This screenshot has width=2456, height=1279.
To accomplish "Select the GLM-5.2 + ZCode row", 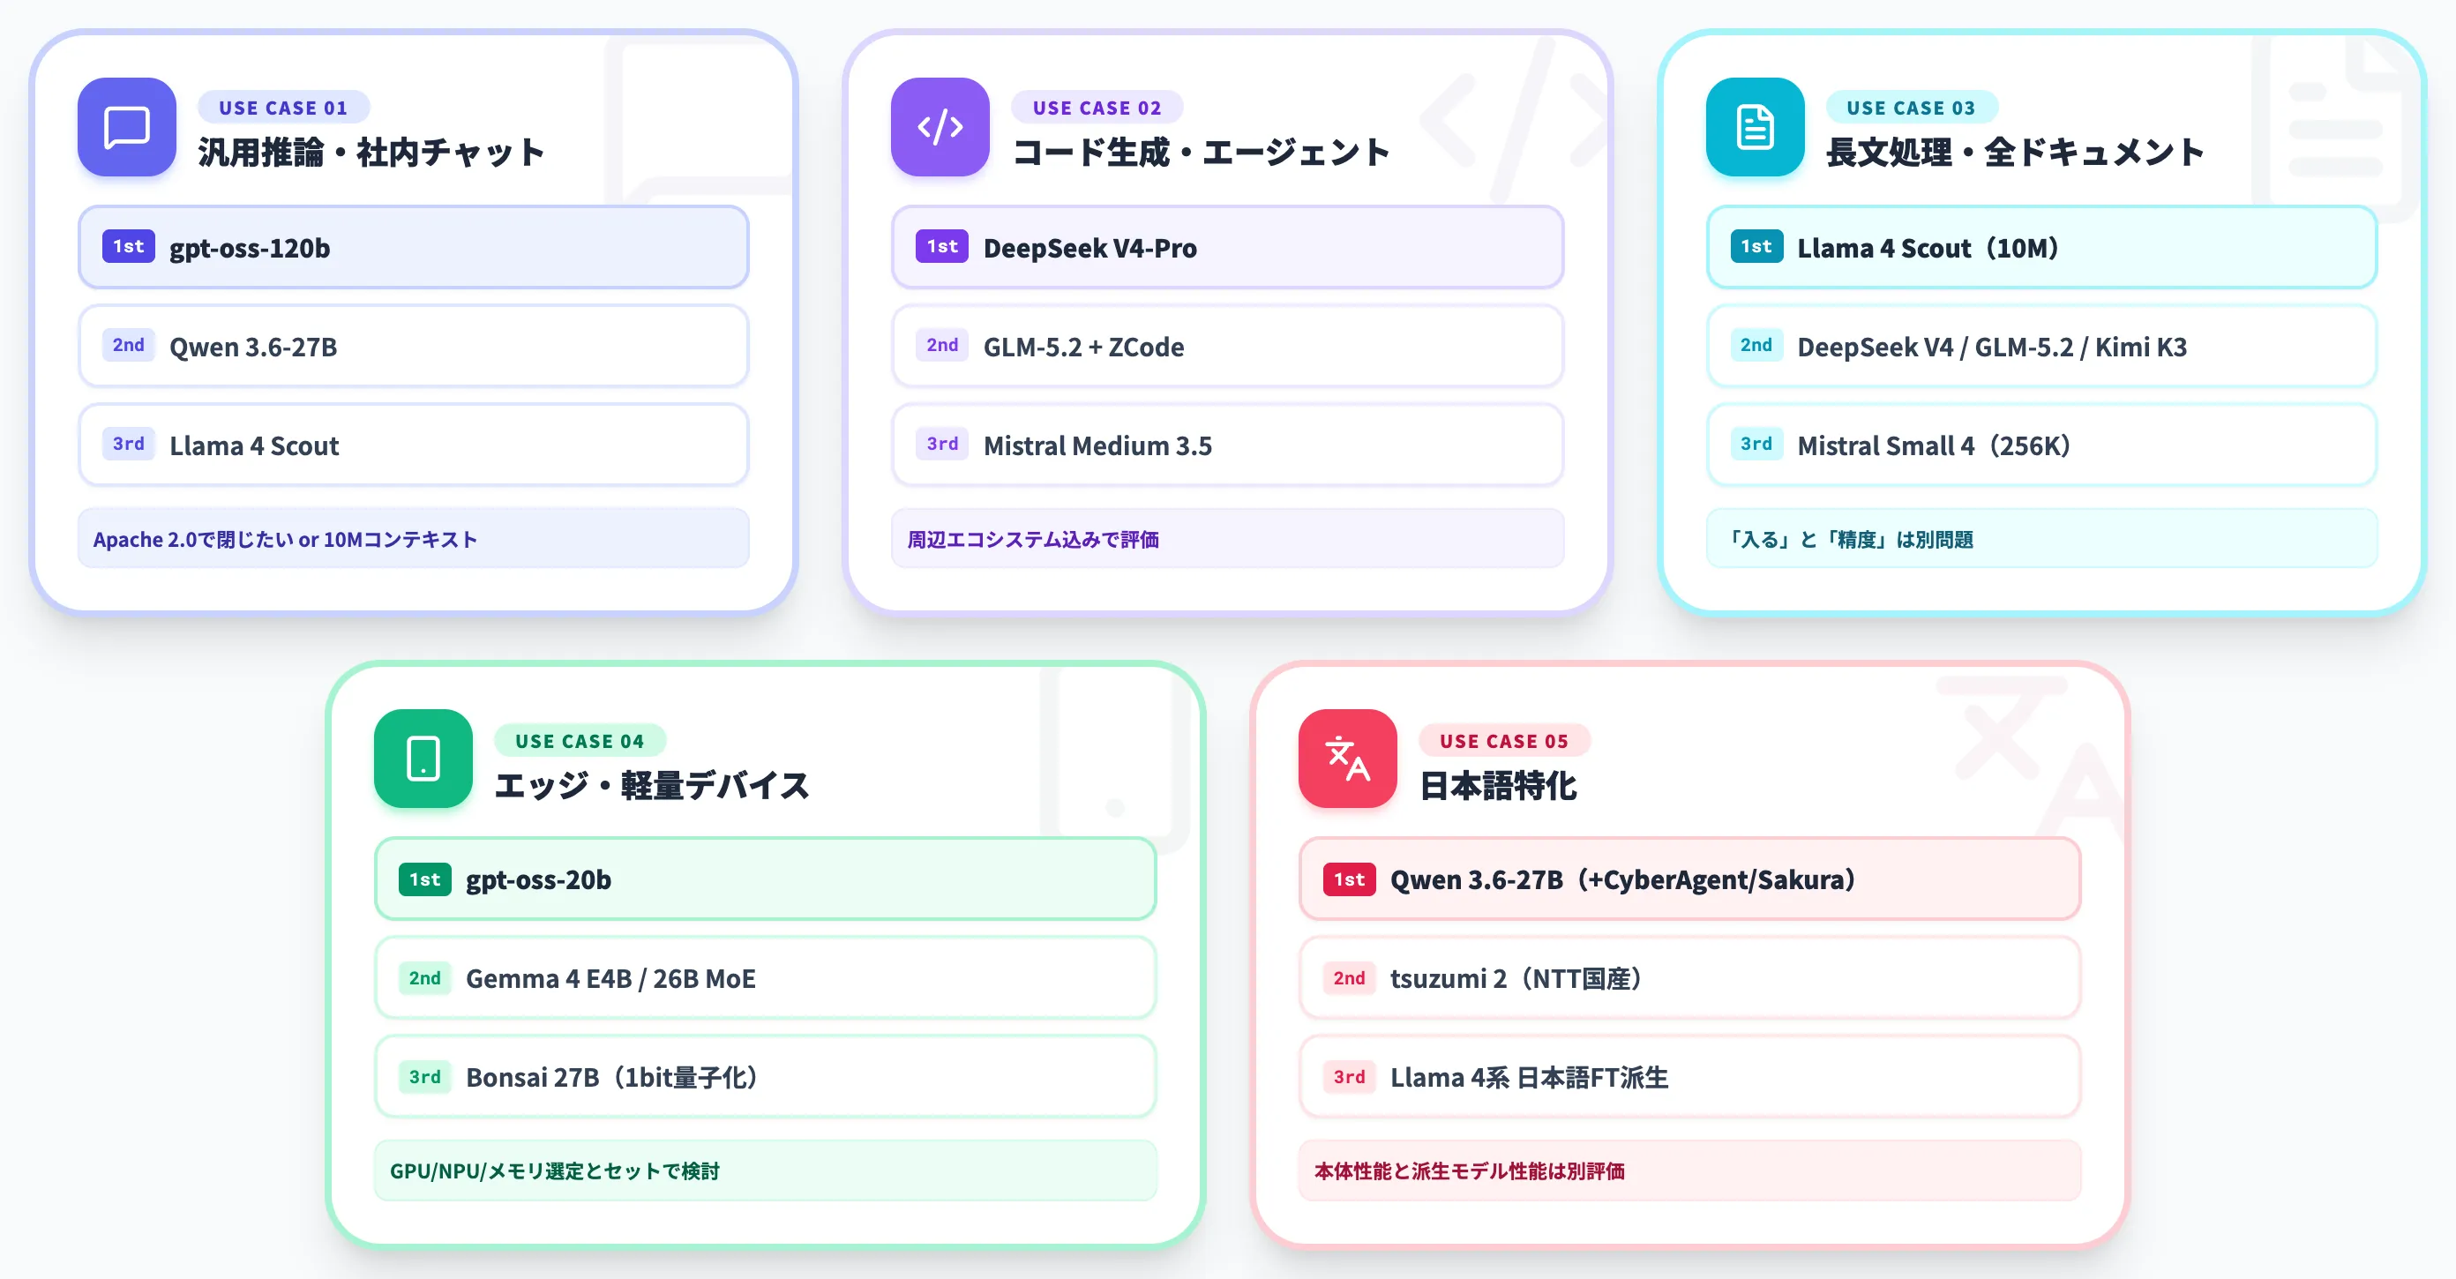I will pos(1227,346).
